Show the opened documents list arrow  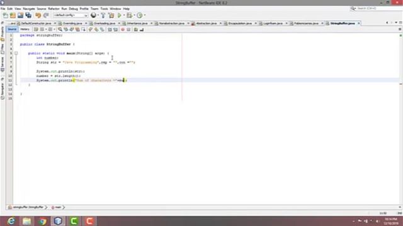pos(396,23)
